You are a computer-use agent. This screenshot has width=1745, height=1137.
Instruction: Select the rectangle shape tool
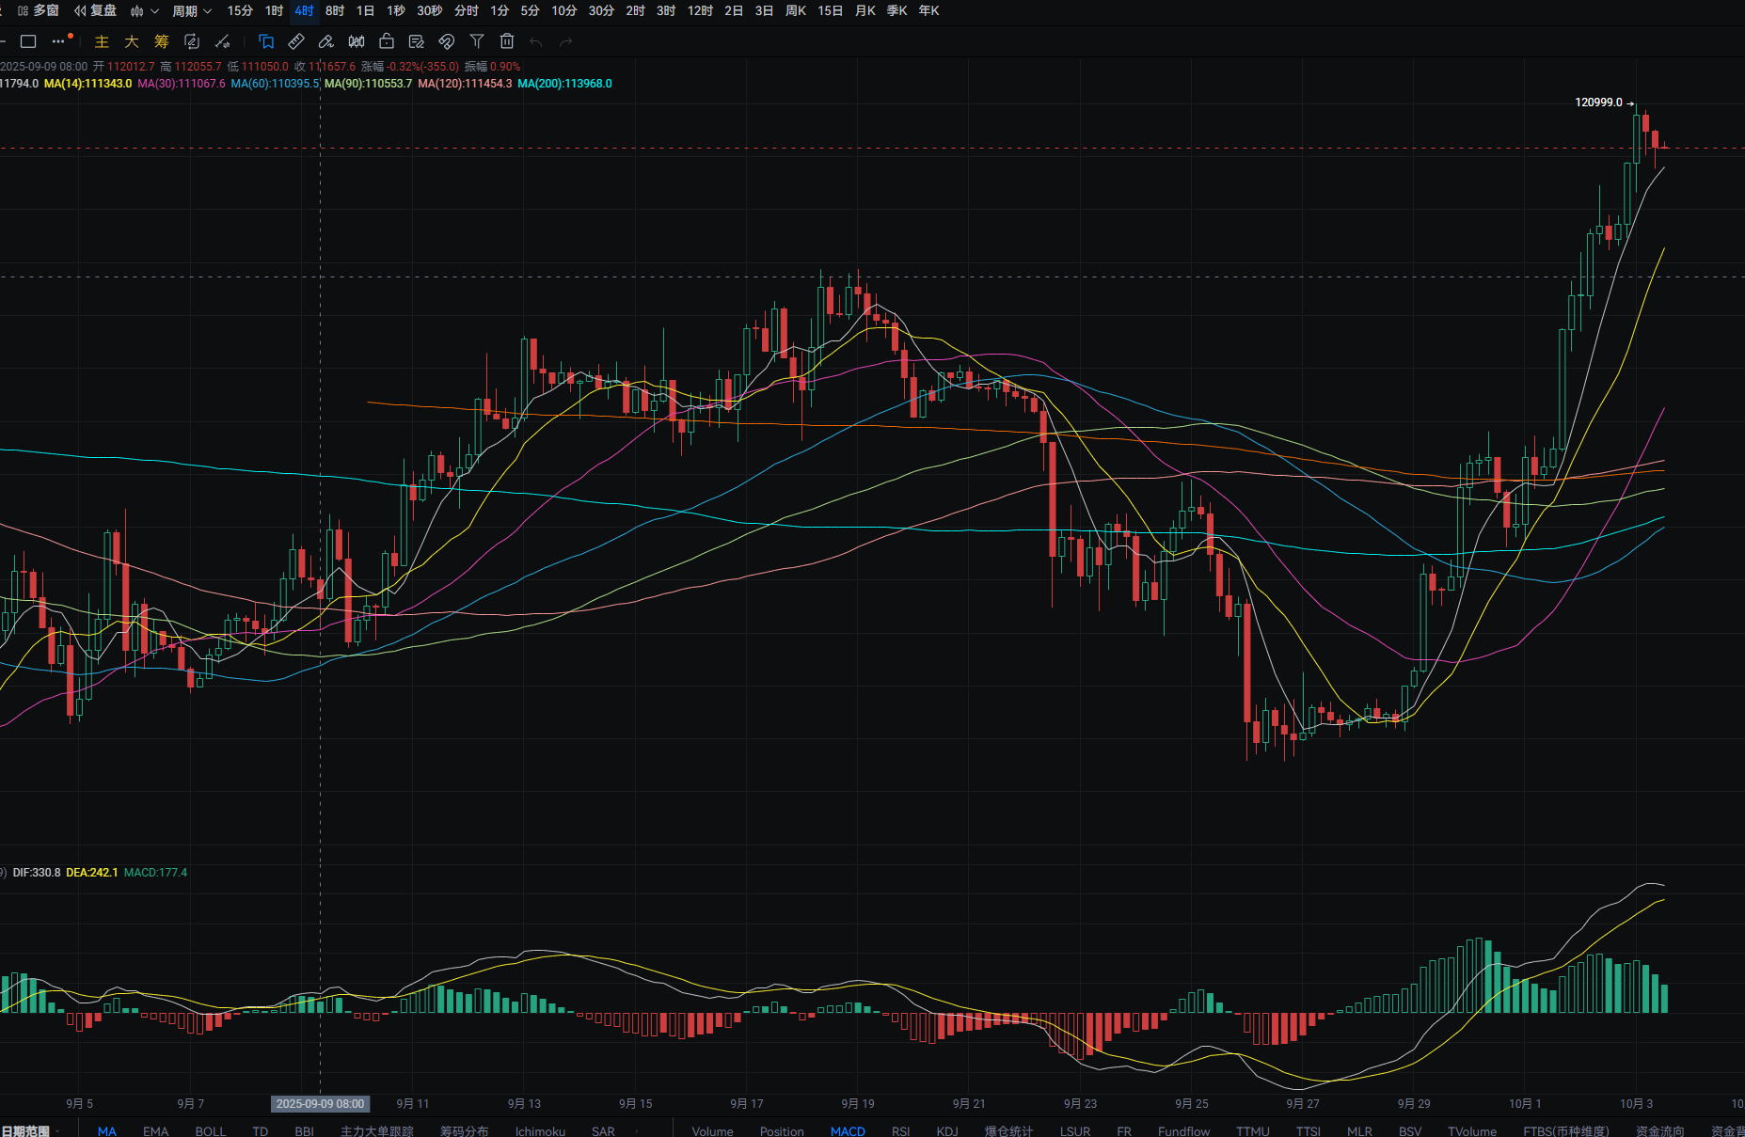pyautogui.click(x=28, y=41)
